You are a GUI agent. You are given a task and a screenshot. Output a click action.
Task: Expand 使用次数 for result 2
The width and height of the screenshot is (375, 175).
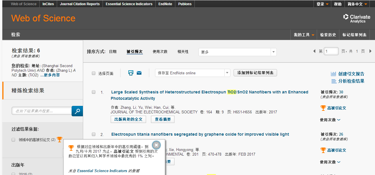(330, 162)
